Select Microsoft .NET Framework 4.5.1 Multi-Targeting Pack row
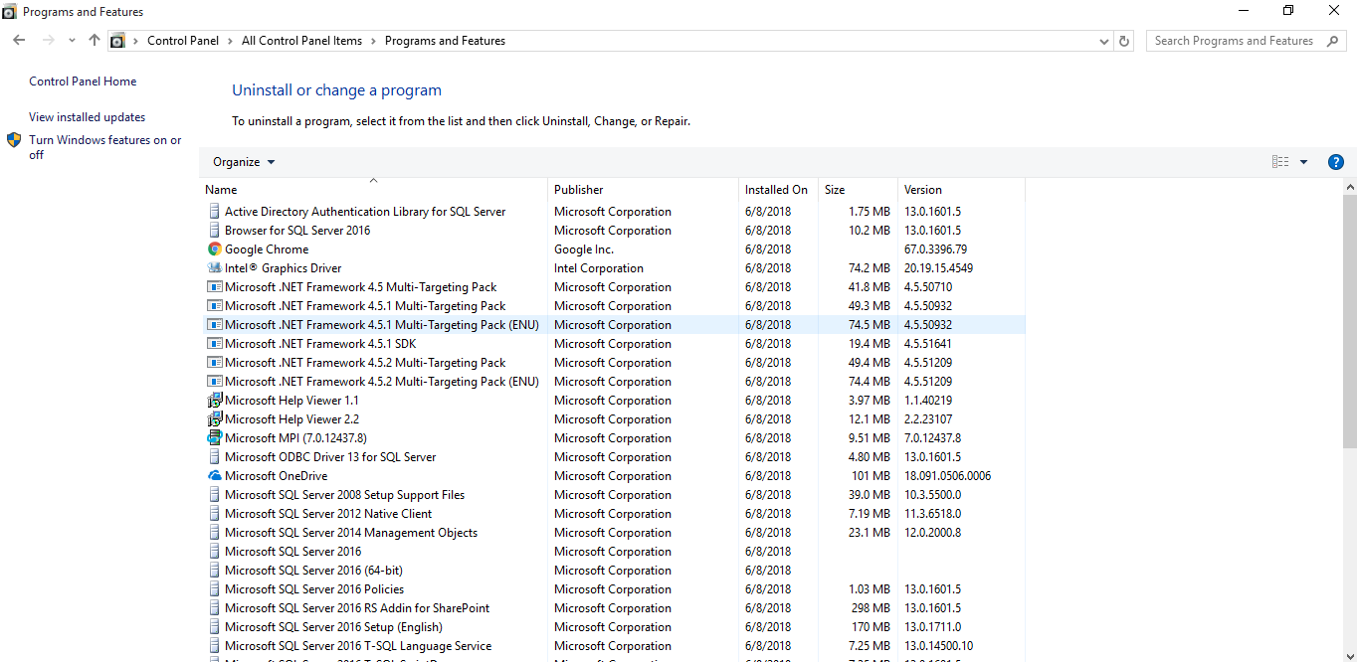The height and width of the screenshot is (662, 1357). click(613, 306)
